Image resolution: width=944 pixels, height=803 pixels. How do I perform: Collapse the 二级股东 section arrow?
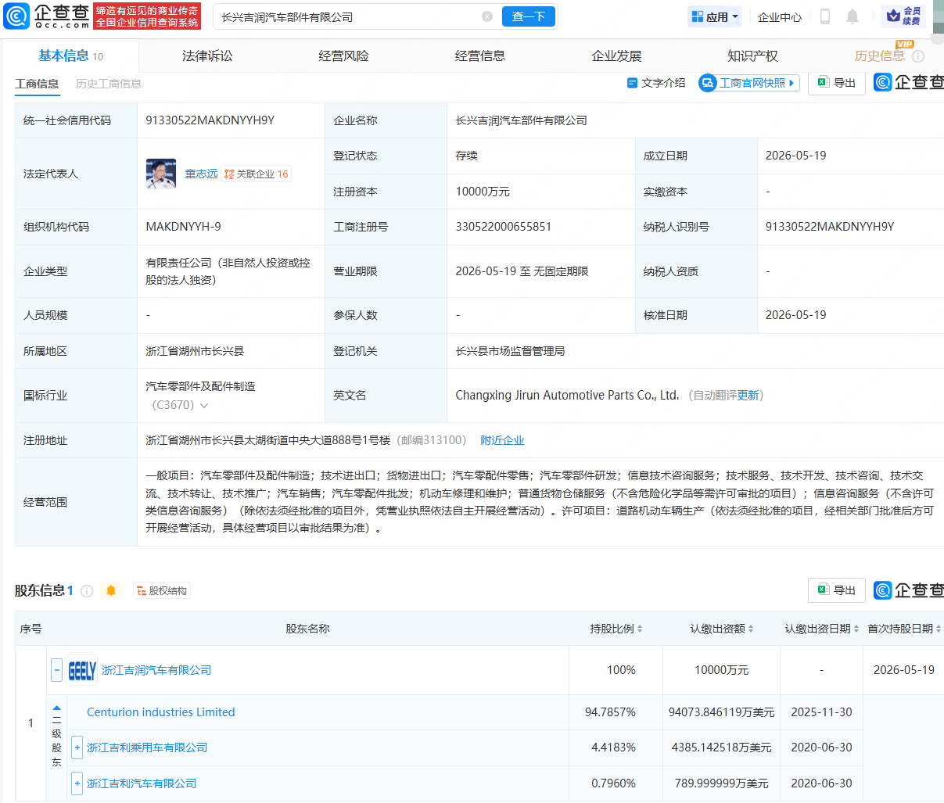point(56,708)
